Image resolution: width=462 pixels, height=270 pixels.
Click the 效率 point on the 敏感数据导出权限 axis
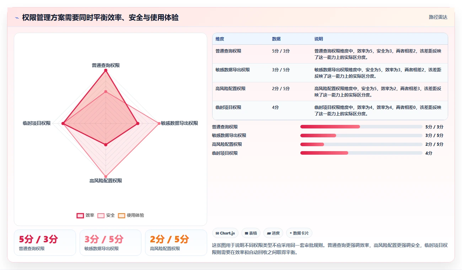[x=138, y=123]
